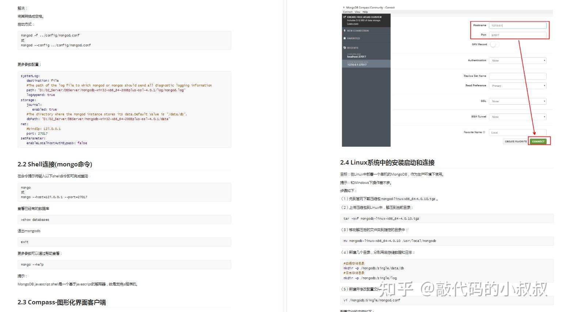Click the star icon next to Favorites
562x312 pixels.
344,38
